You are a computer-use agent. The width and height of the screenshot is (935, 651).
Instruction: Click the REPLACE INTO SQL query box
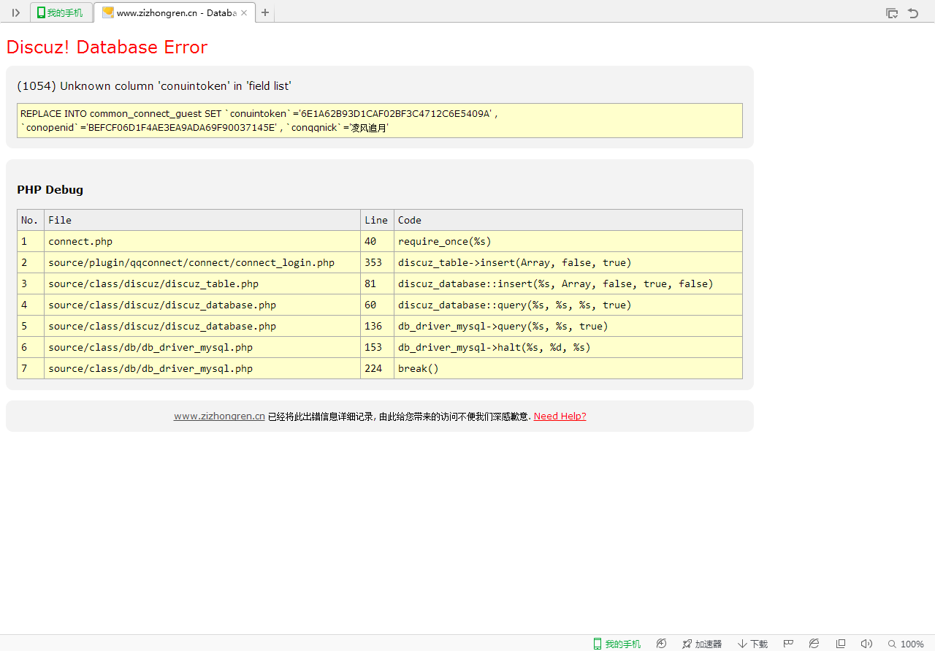pos(379,121)
